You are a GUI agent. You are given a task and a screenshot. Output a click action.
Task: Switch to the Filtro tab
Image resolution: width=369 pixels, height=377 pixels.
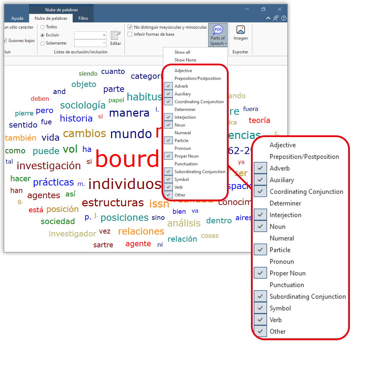coord(83,18)
